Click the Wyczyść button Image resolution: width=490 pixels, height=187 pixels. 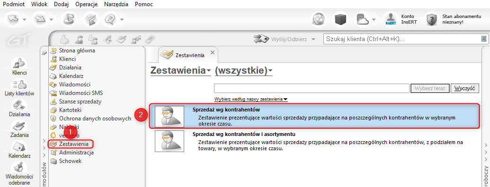point(465,88)
